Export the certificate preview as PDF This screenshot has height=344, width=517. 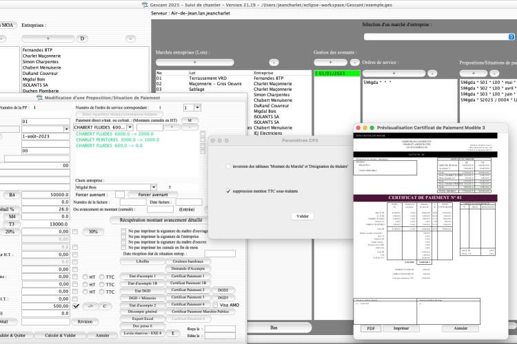point(371,329)
